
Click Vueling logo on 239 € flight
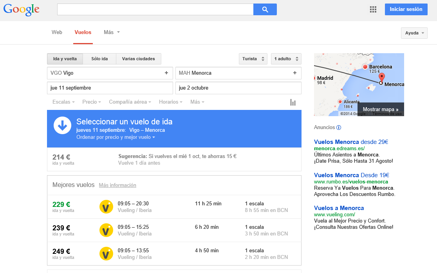[106, 230]
